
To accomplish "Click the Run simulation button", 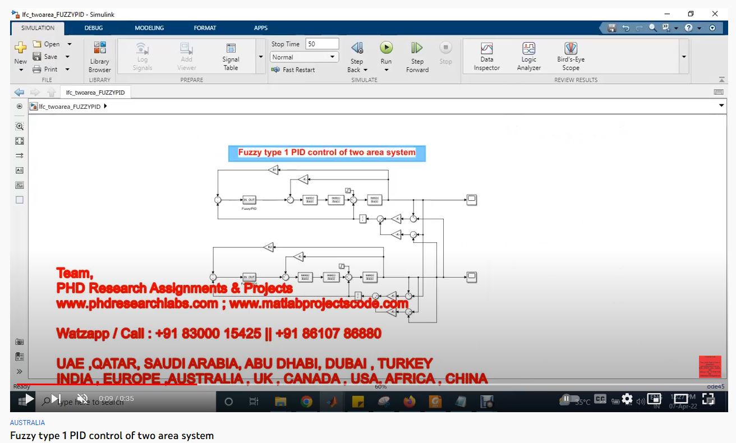I will (x=386, y=48).
